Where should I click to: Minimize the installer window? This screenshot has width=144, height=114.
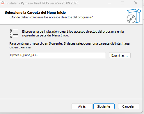point(109,3)
